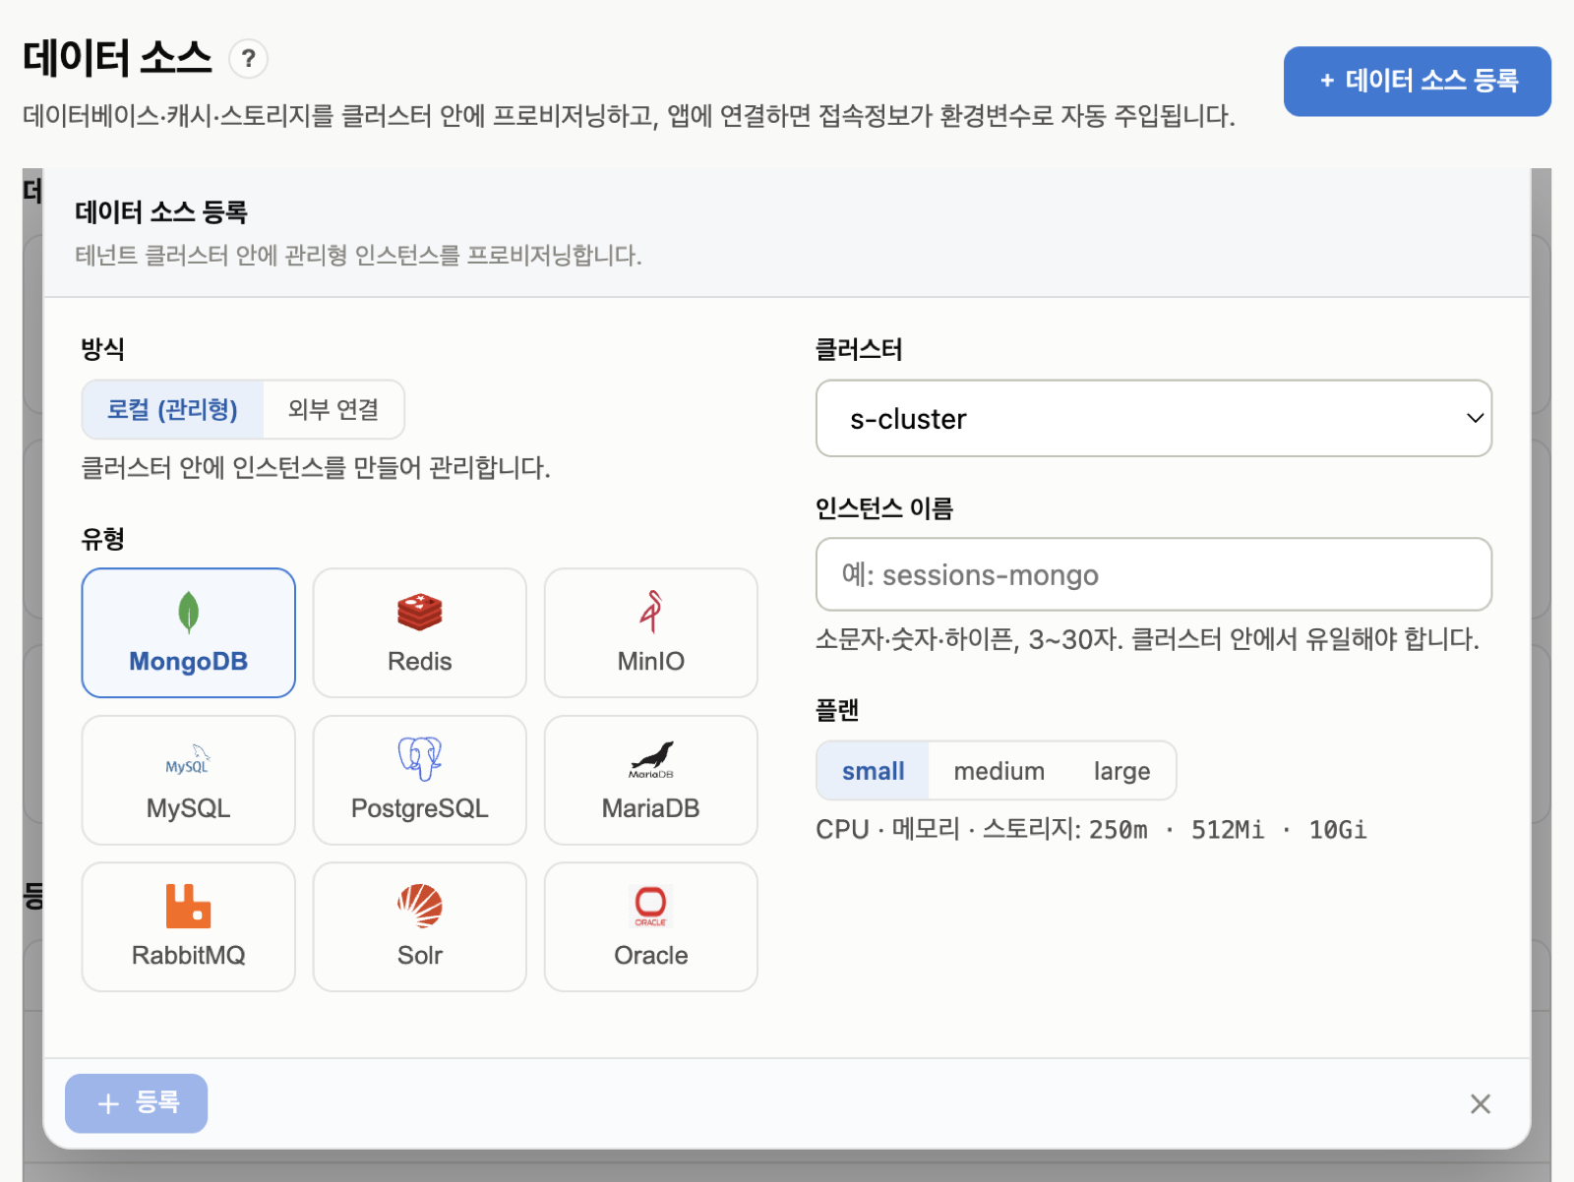Select the MySQL dolphin icon
This screenshot has height=1182, width=1574.
(x=188, y=760)
